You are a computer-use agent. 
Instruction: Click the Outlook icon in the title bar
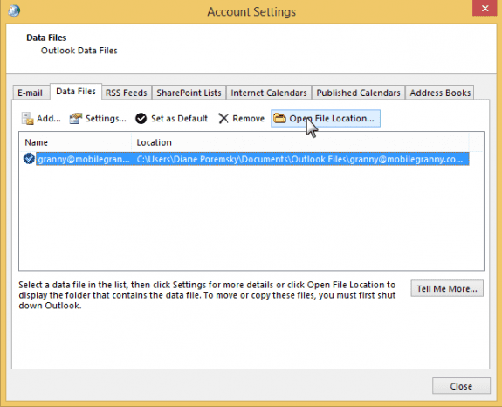pos(14,11)
